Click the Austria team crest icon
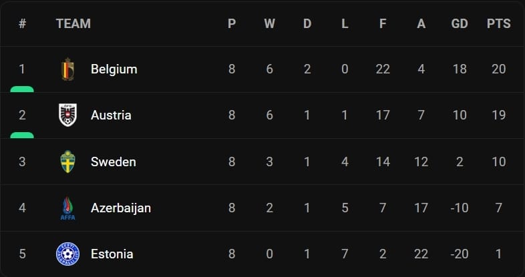525x277 pixels. click(67, 115)
